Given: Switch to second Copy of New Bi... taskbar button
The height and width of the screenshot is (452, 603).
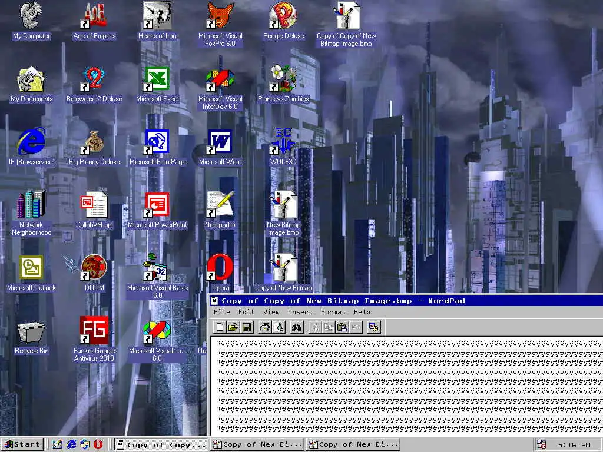Looking at the screenshot, I should click(353, 445).
